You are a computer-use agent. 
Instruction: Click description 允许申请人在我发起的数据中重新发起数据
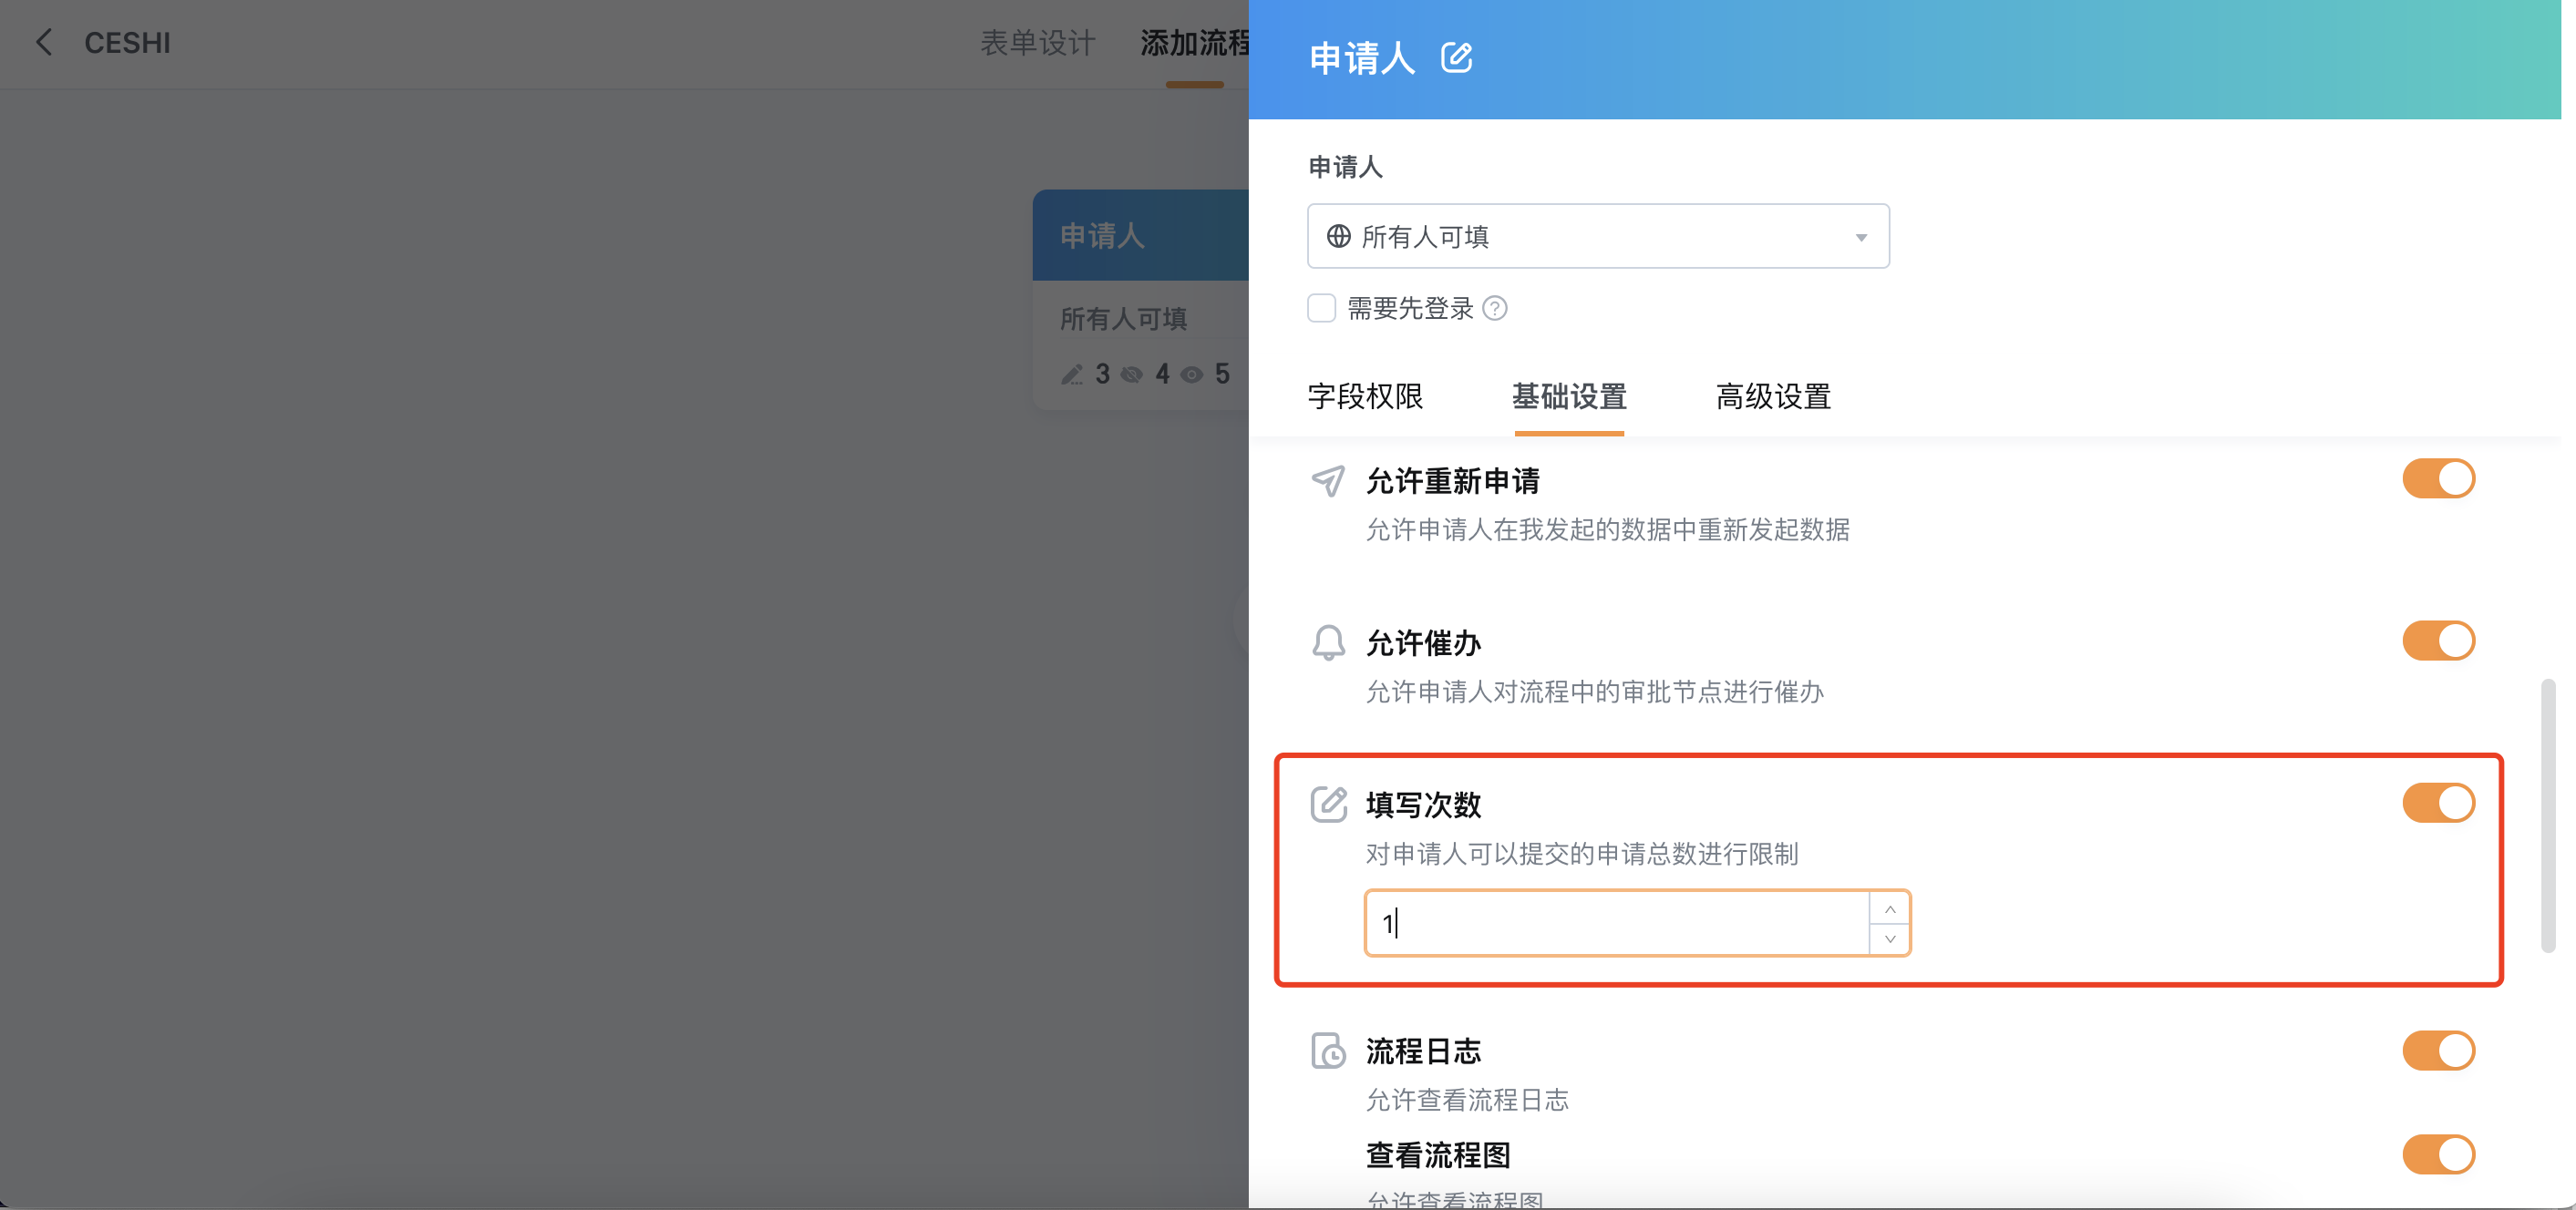click(1607, 528)
